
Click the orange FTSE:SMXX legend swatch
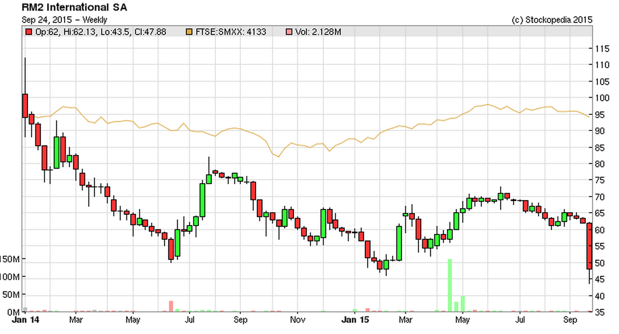coord(189,32)
